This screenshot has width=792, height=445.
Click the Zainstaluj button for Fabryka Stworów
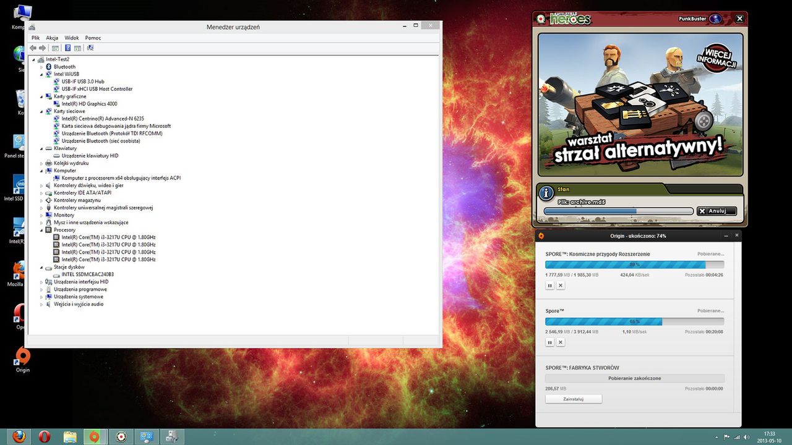click(574, 399)
